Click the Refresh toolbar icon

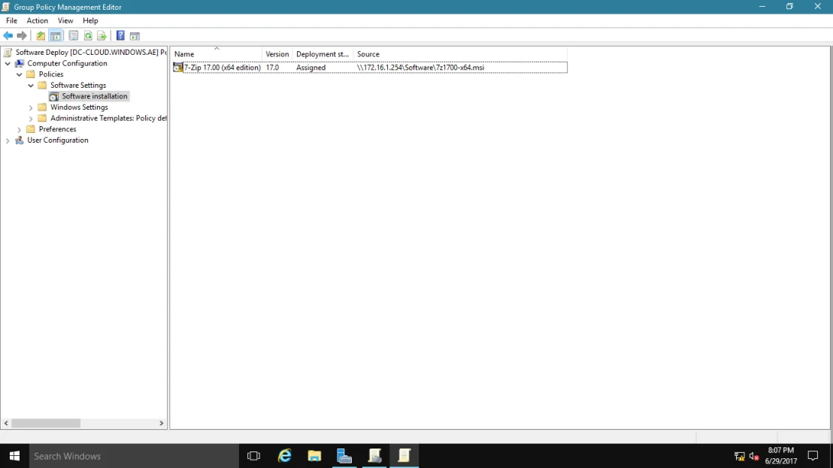point(88,35)
